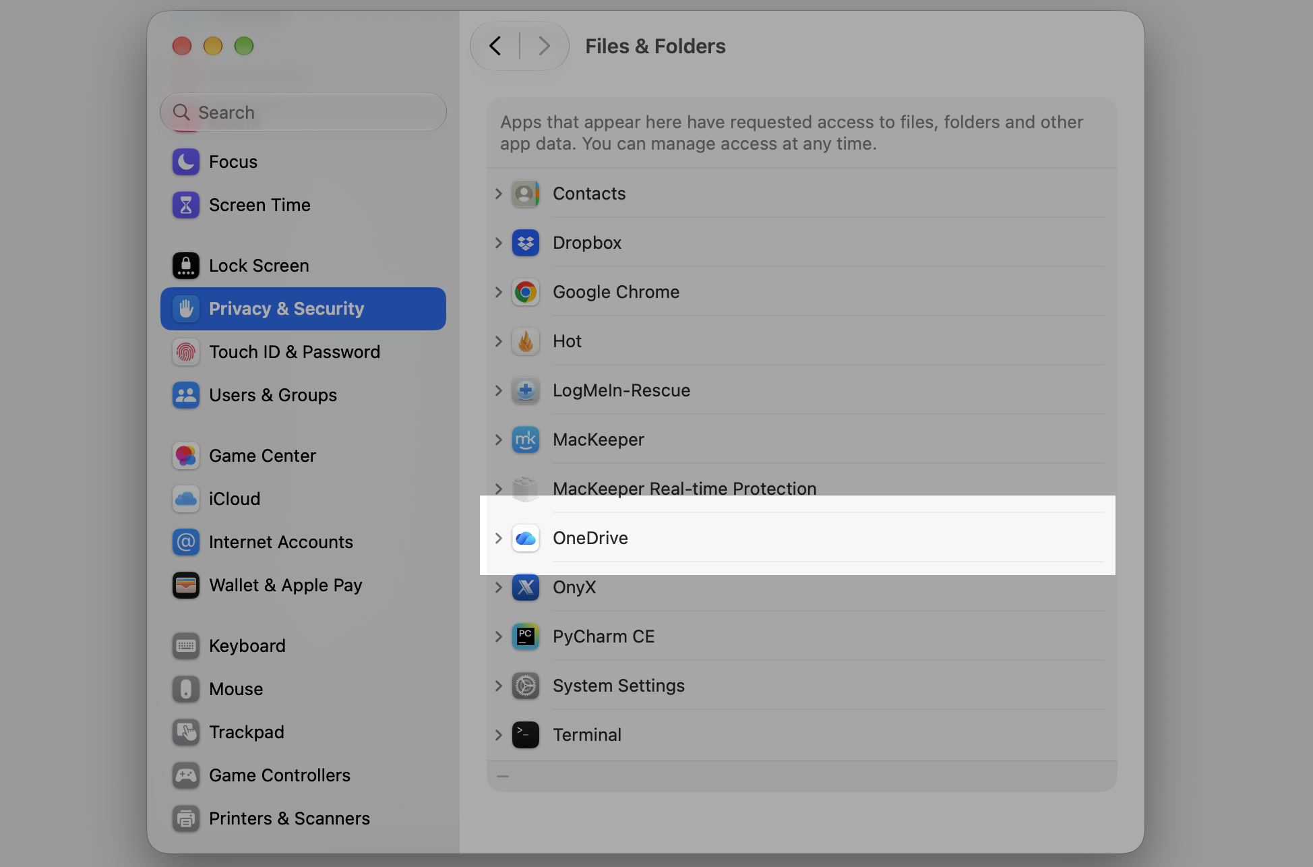Click the yellow minimize window button
Screen dimensions: 1313x867
213,46
